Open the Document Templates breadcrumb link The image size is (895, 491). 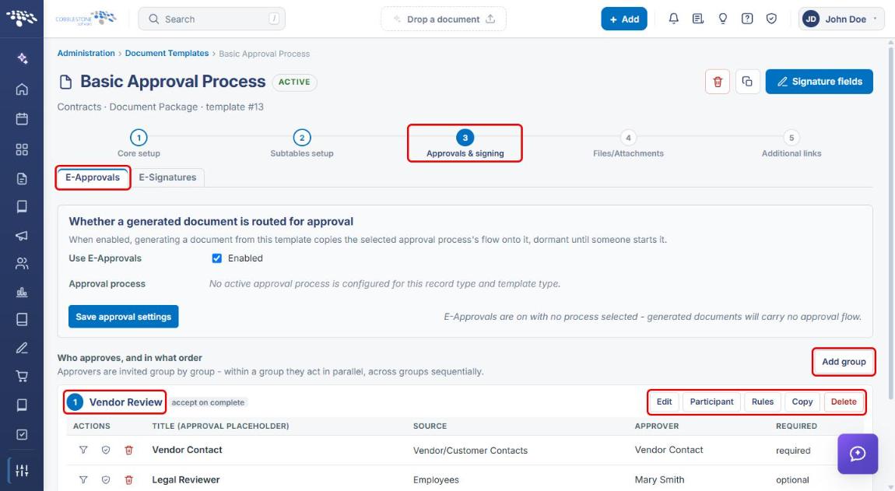click(x=167, y=53)
